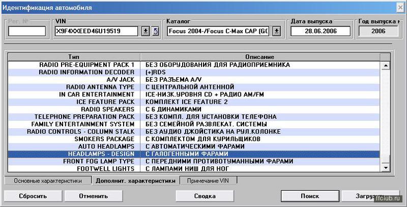Select RADIO SPEAKERS row

point(194,110)
